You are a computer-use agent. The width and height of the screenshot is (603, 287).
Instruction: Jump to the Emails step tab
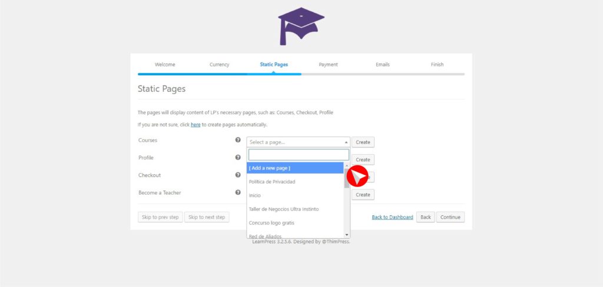pos(382,65)
